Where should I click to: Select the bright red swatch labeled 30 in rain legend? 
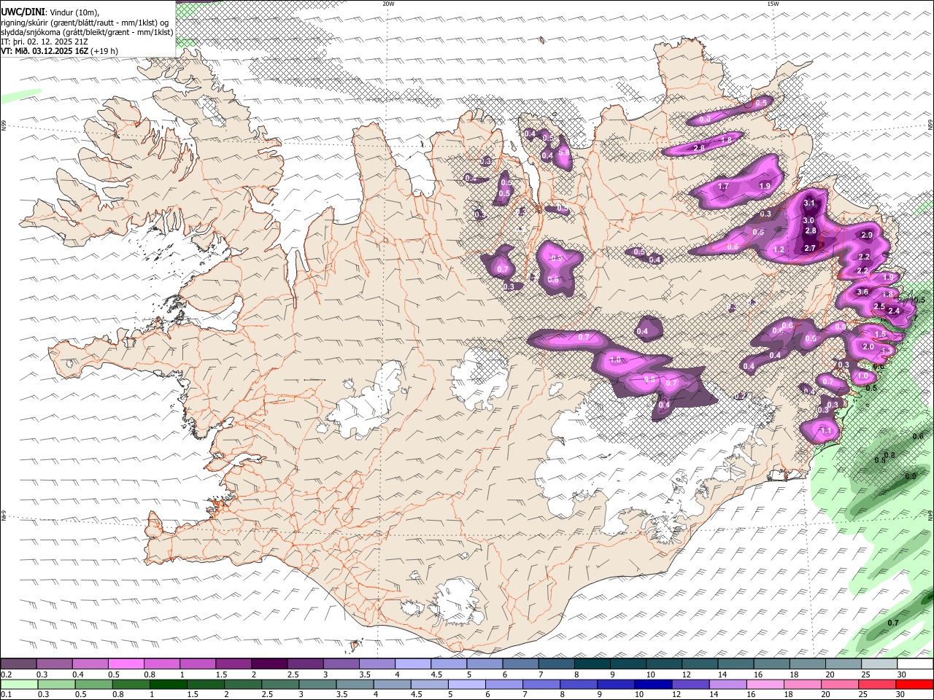914,685
